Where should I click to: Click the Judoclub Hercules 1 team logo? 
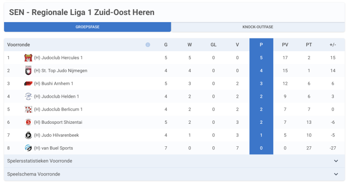(x=28, y=58)
